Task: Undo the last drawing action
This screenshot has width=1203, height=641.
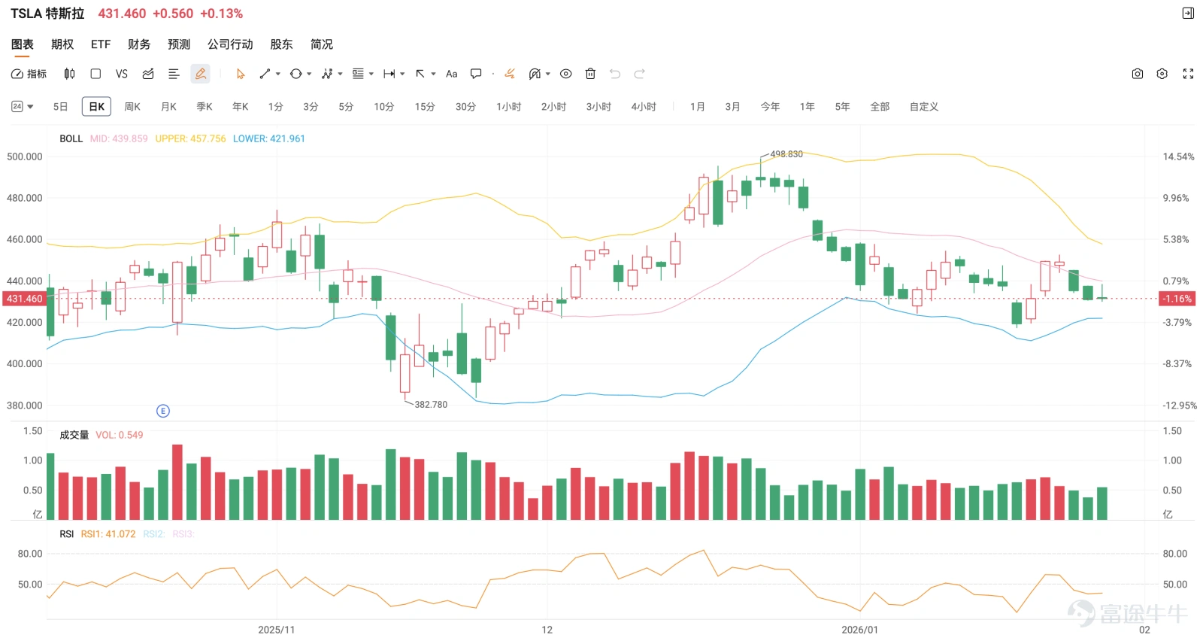Action: (615, 74)
